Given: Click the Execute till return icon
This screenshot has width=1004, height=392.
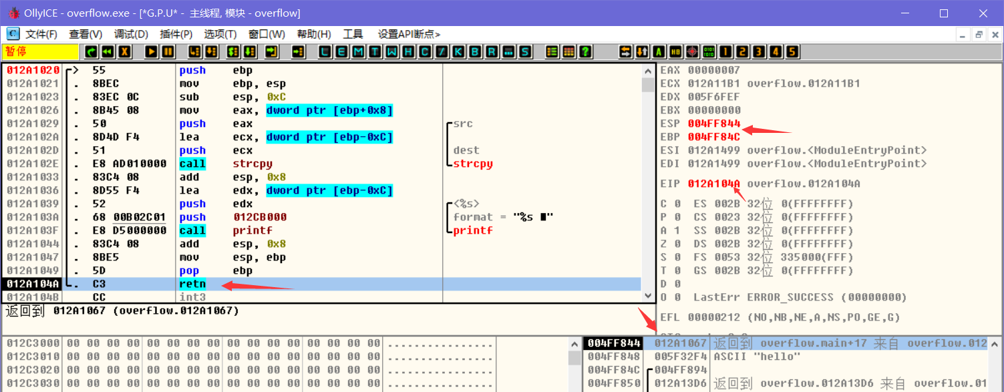Looking at the screenshot, I should (271, 51).
